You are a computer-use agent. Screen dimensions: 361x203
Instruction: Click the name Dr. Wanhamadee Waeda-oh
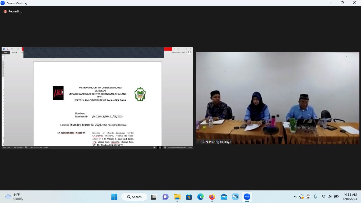point(71,133)
